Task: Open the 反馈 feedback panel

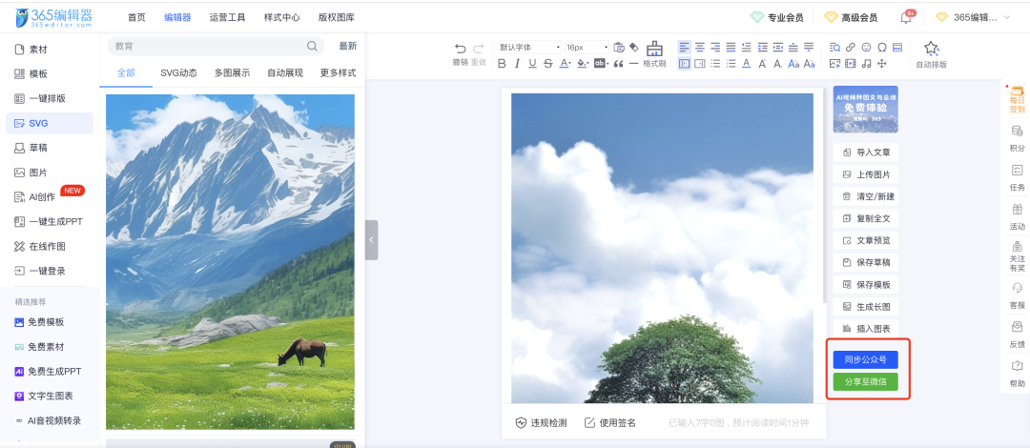Action: pos(1017,335)
